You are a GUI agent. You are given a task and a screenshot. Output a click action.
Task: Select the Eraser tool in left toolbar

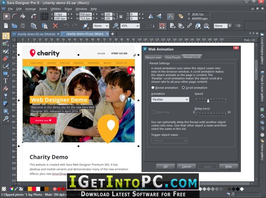[x=6, y=58]
